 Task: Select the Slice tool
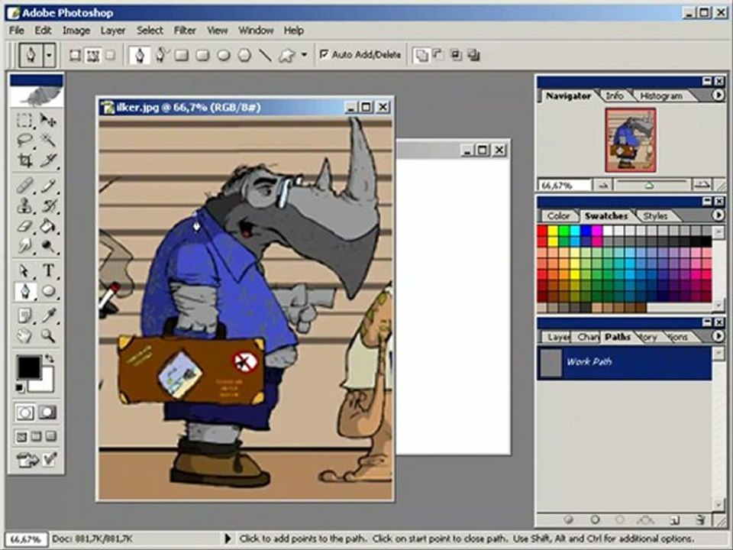click(x=47, y=160)
